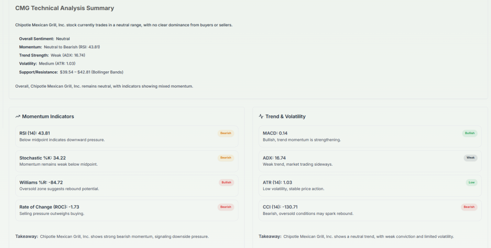Image resolution: width=491 pixels, height=248 pixels.
Task: Click the Bearish badge on the Stochastic %K card
Action: pos(225,158)
